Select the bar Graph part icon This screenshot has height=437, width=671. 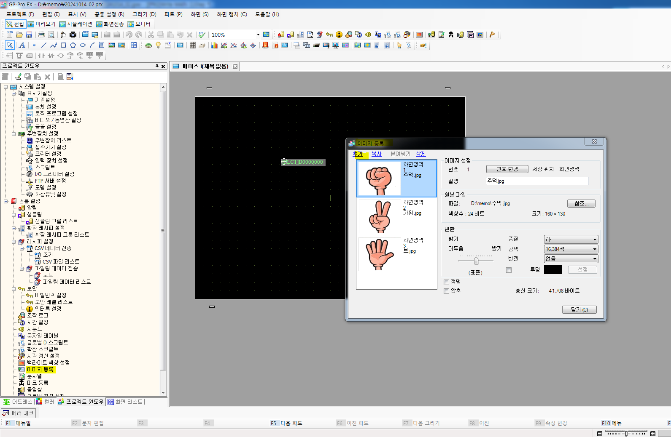[214, 45]
